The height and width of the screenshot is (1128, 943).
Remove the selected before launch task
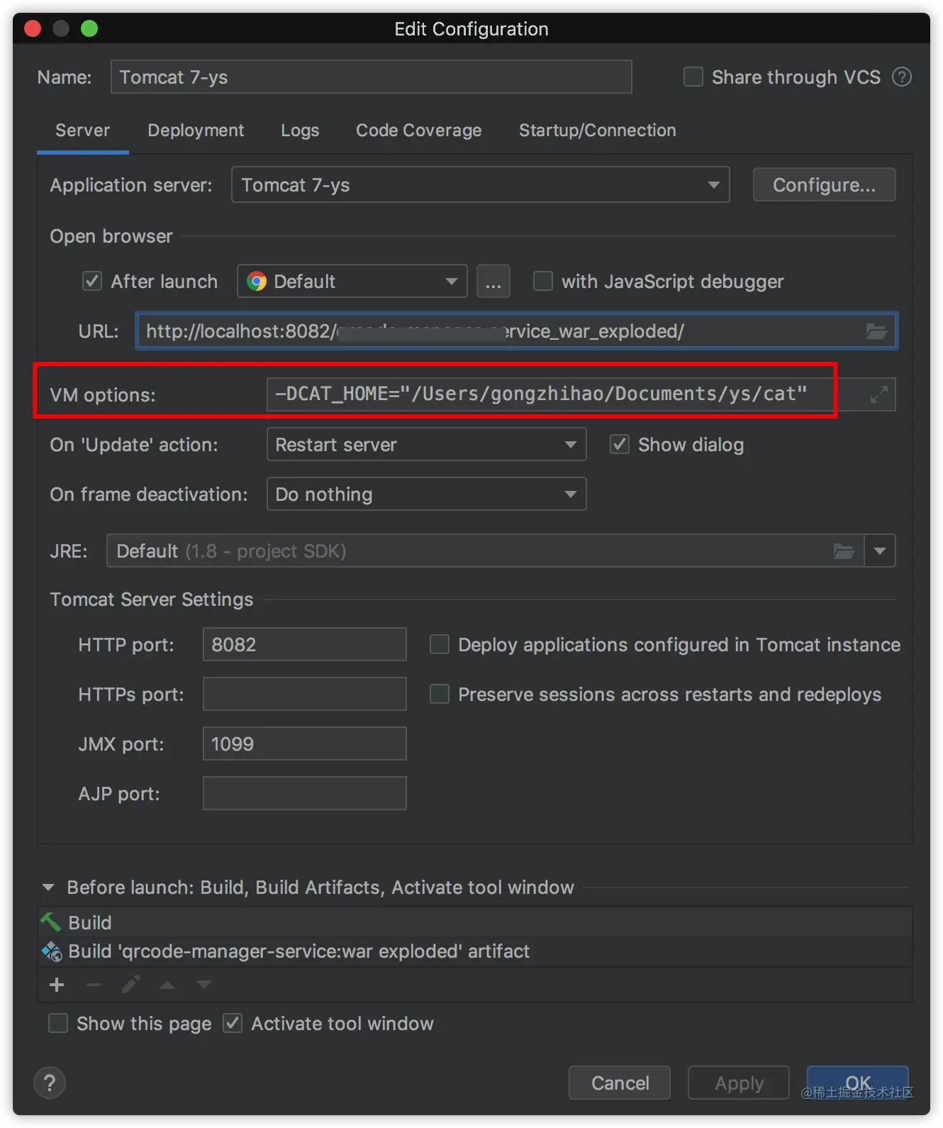tap(94, 985)
